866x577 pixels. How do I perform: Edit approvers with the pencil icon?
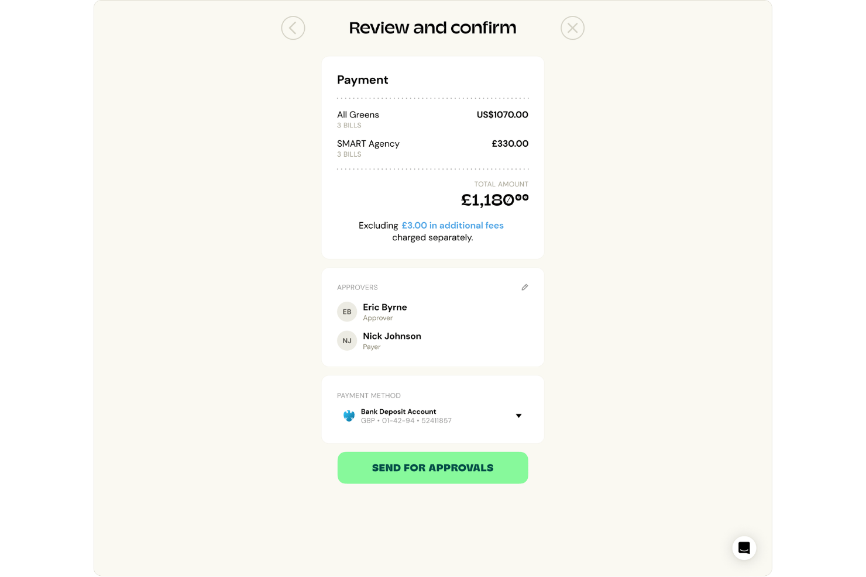coord(525,287)
